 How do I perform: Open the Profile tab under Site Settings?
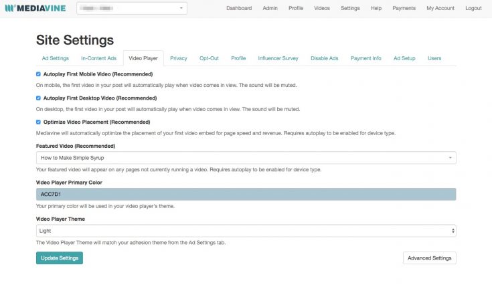[238, 58]
